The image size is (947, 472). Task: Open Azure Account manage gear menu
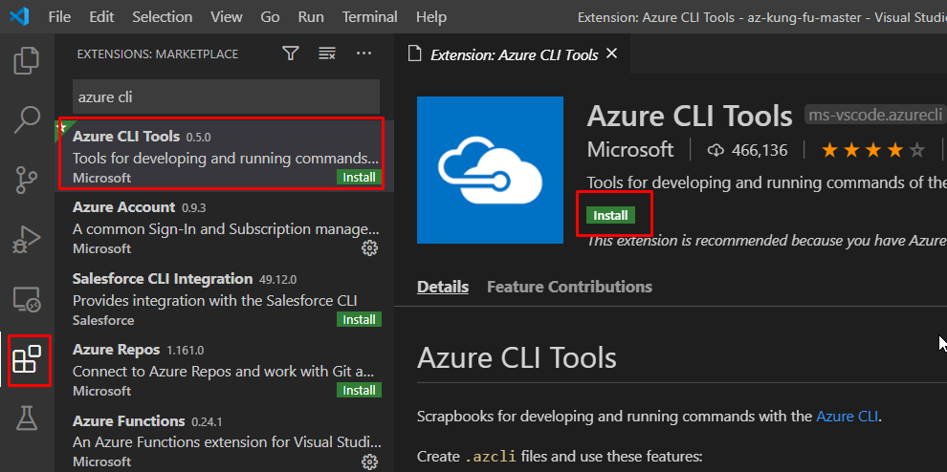(x=369, y=248)
